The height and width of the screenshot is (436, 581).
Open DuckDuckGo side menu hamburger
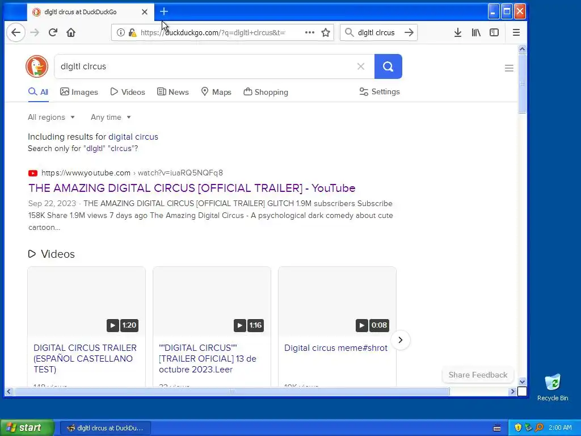coord(509,68)
